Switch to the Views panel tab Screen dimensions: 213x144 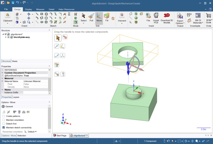[x=15, y=61]
